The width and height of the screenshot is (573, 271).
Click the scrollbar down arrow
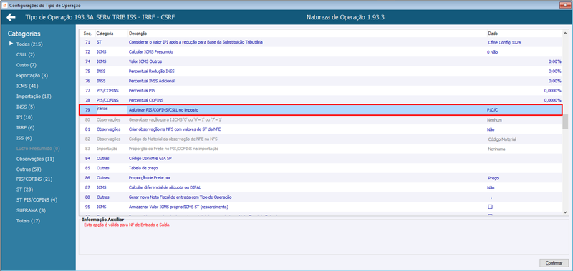[x=565, y=212]
